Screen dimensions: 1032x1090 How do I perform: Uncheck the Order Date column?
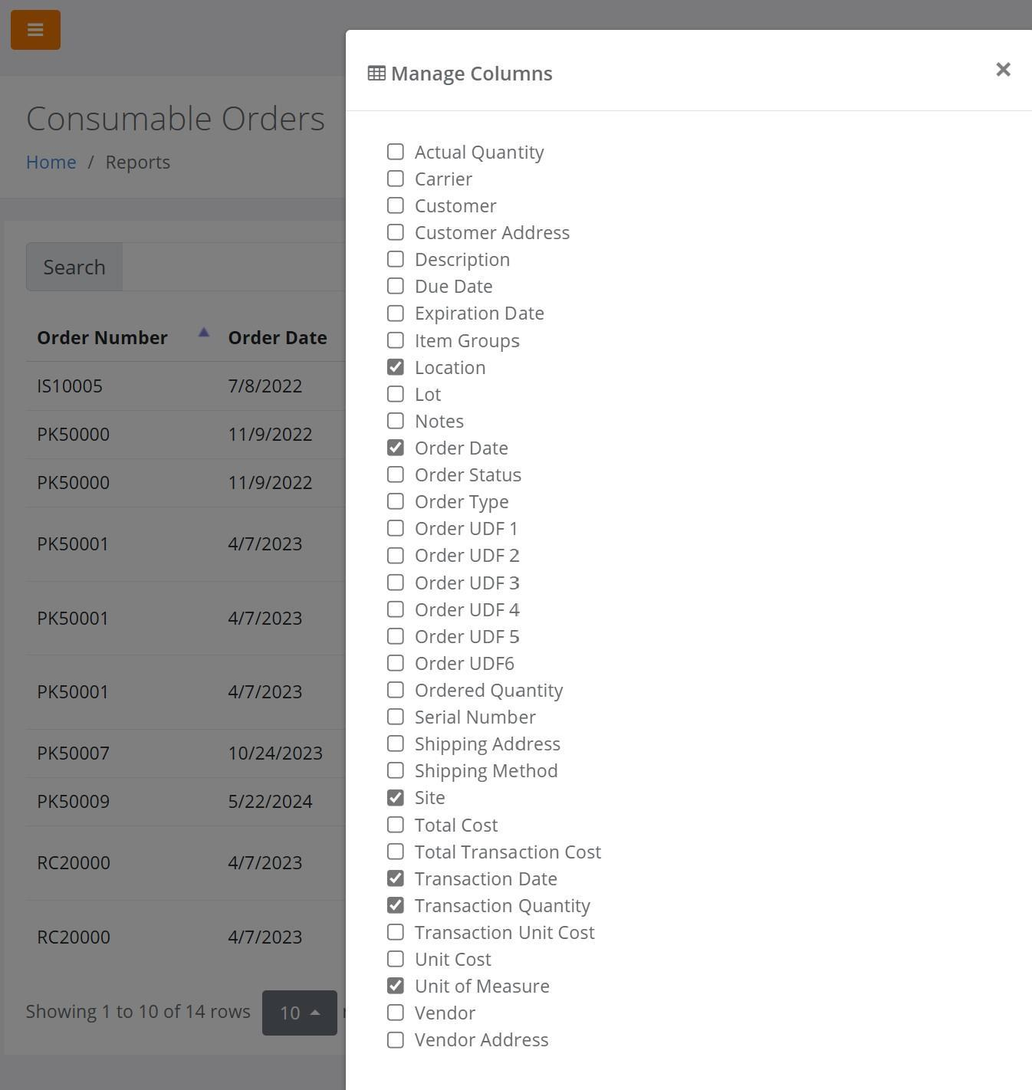point(396,448)
